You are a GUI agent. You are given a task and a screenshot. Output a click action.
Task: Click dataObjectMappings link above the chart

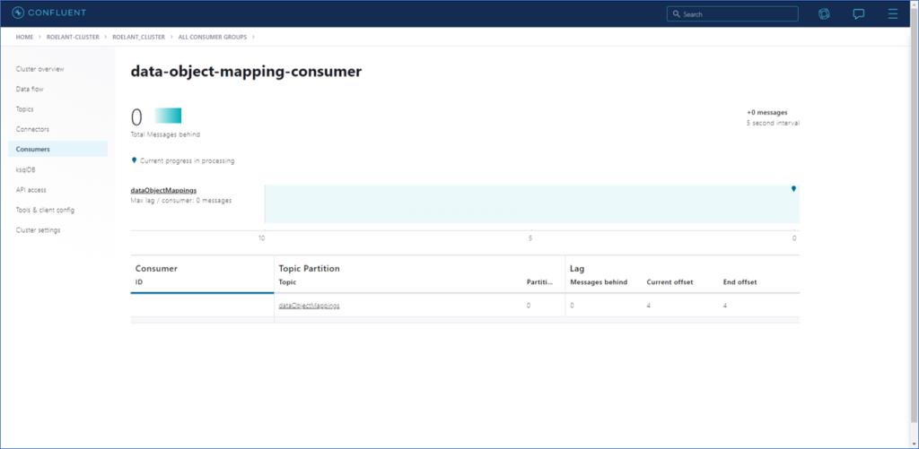point(163,190)
